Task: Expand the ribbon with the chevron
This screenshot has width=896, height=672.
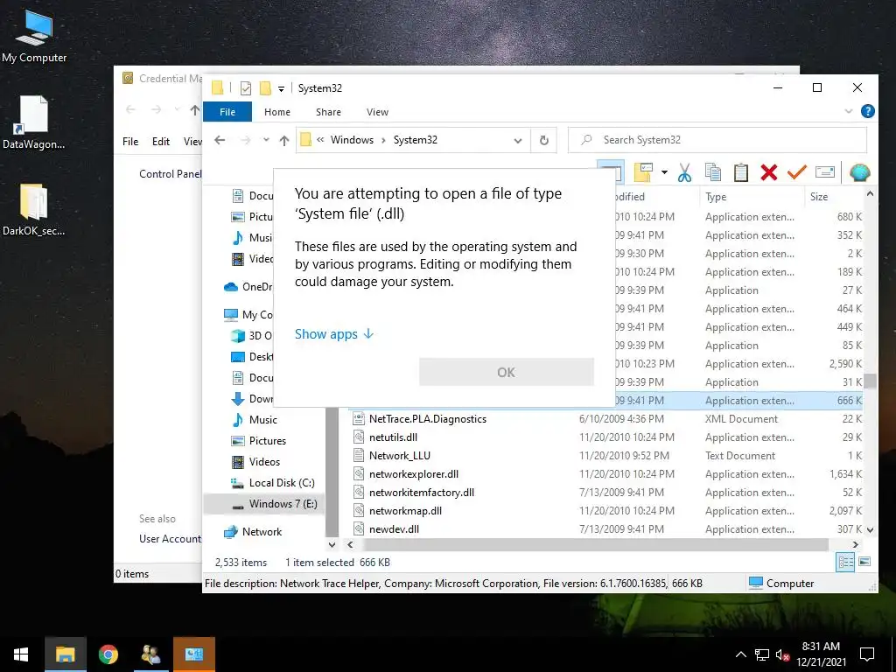Action: 848,111
